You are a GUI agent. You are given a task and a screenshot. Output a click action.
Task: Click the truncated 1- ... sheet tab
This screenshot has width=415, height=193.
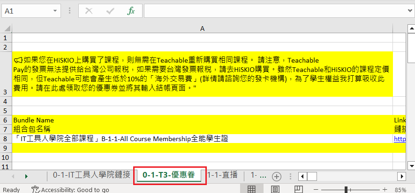click(258, 175)
